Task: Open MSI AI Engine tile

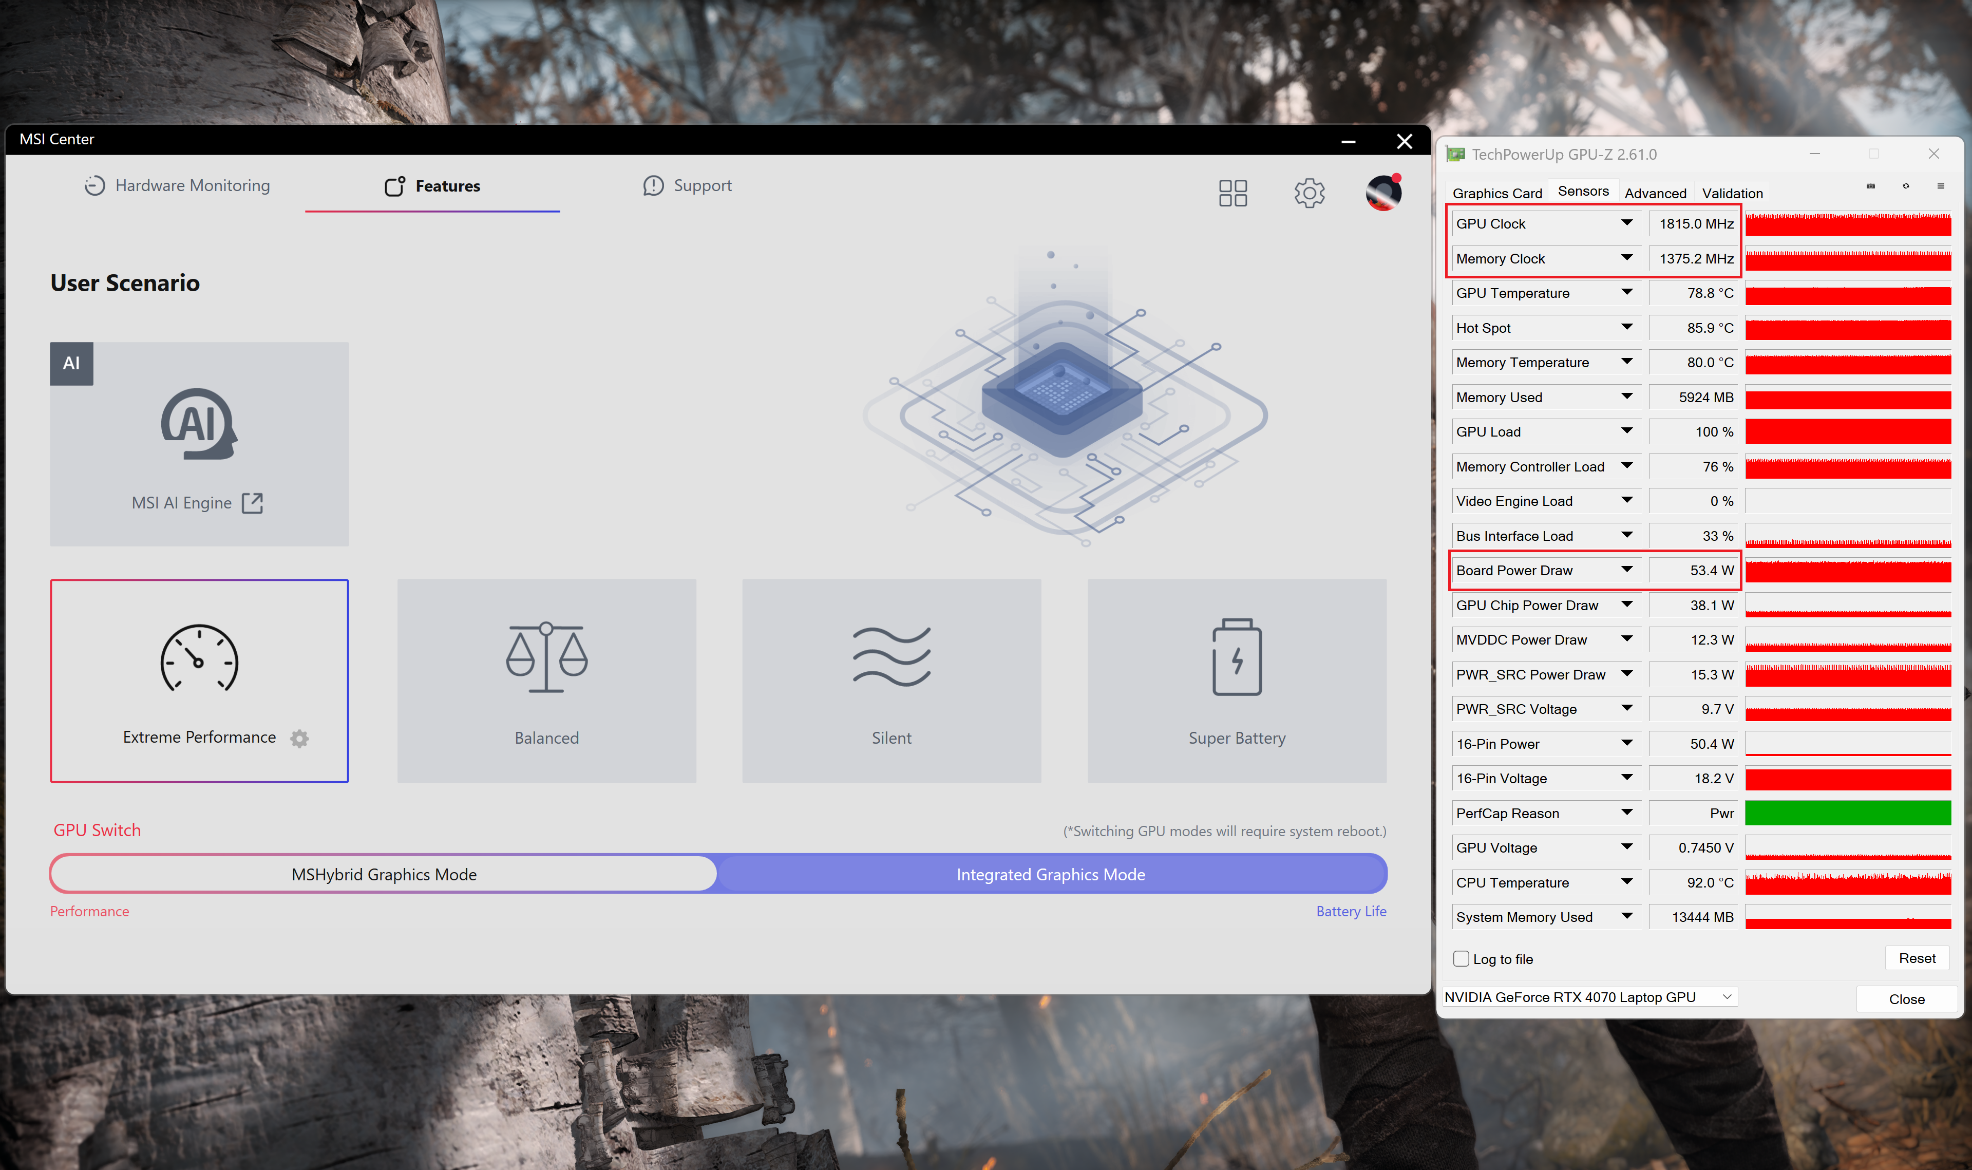Action: [199, 444]
